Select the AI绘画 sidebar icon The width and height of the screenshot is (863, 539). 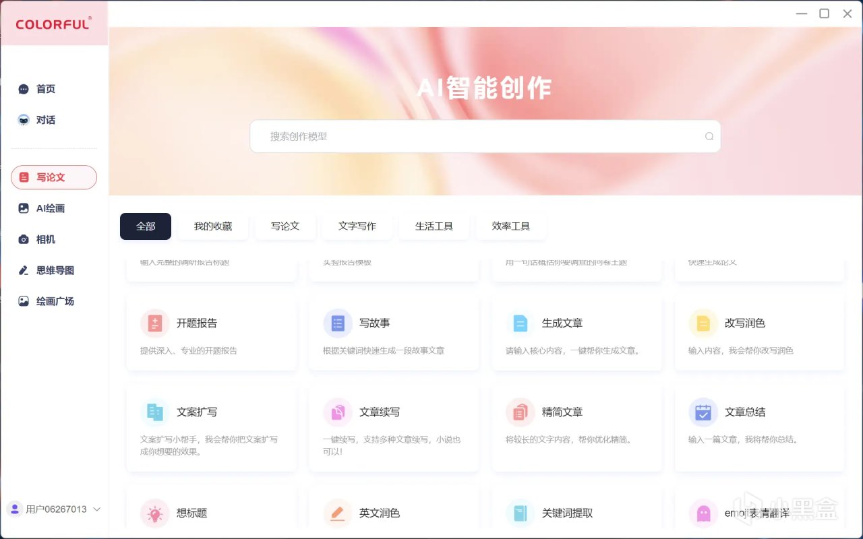24,208
